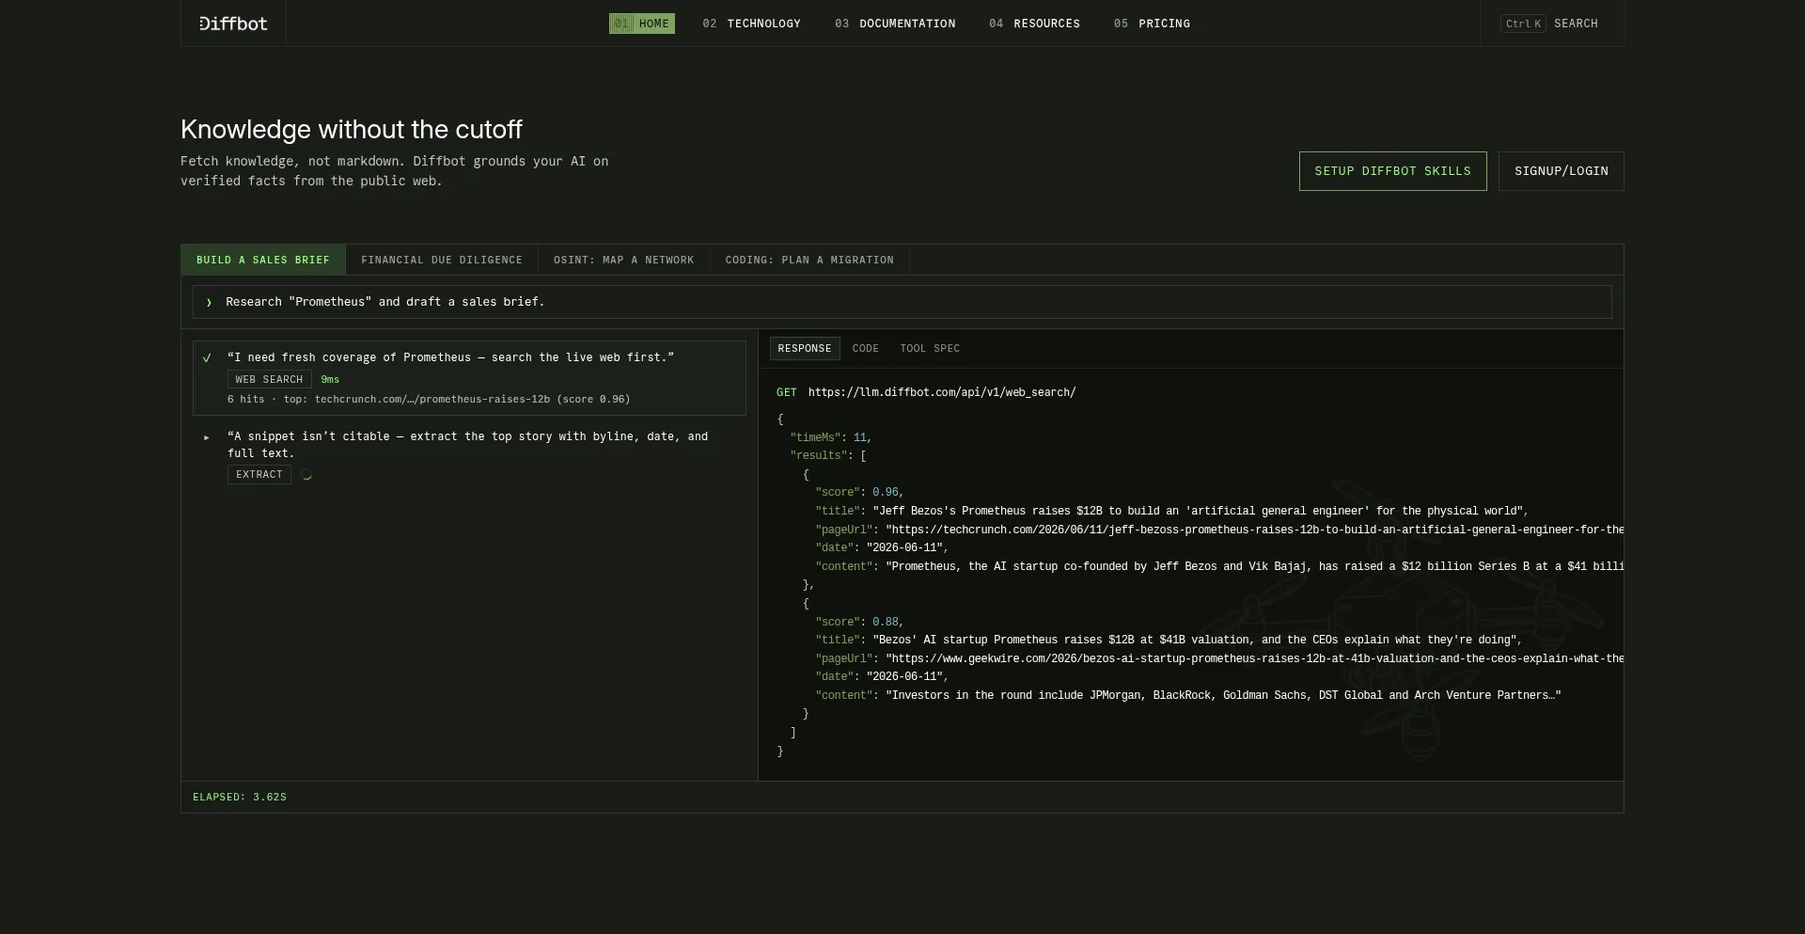Image resolution: width=1805 pixels, height=934 pixels.
Task: Click the Diffbot logo
Action: [x=233, y=24]
